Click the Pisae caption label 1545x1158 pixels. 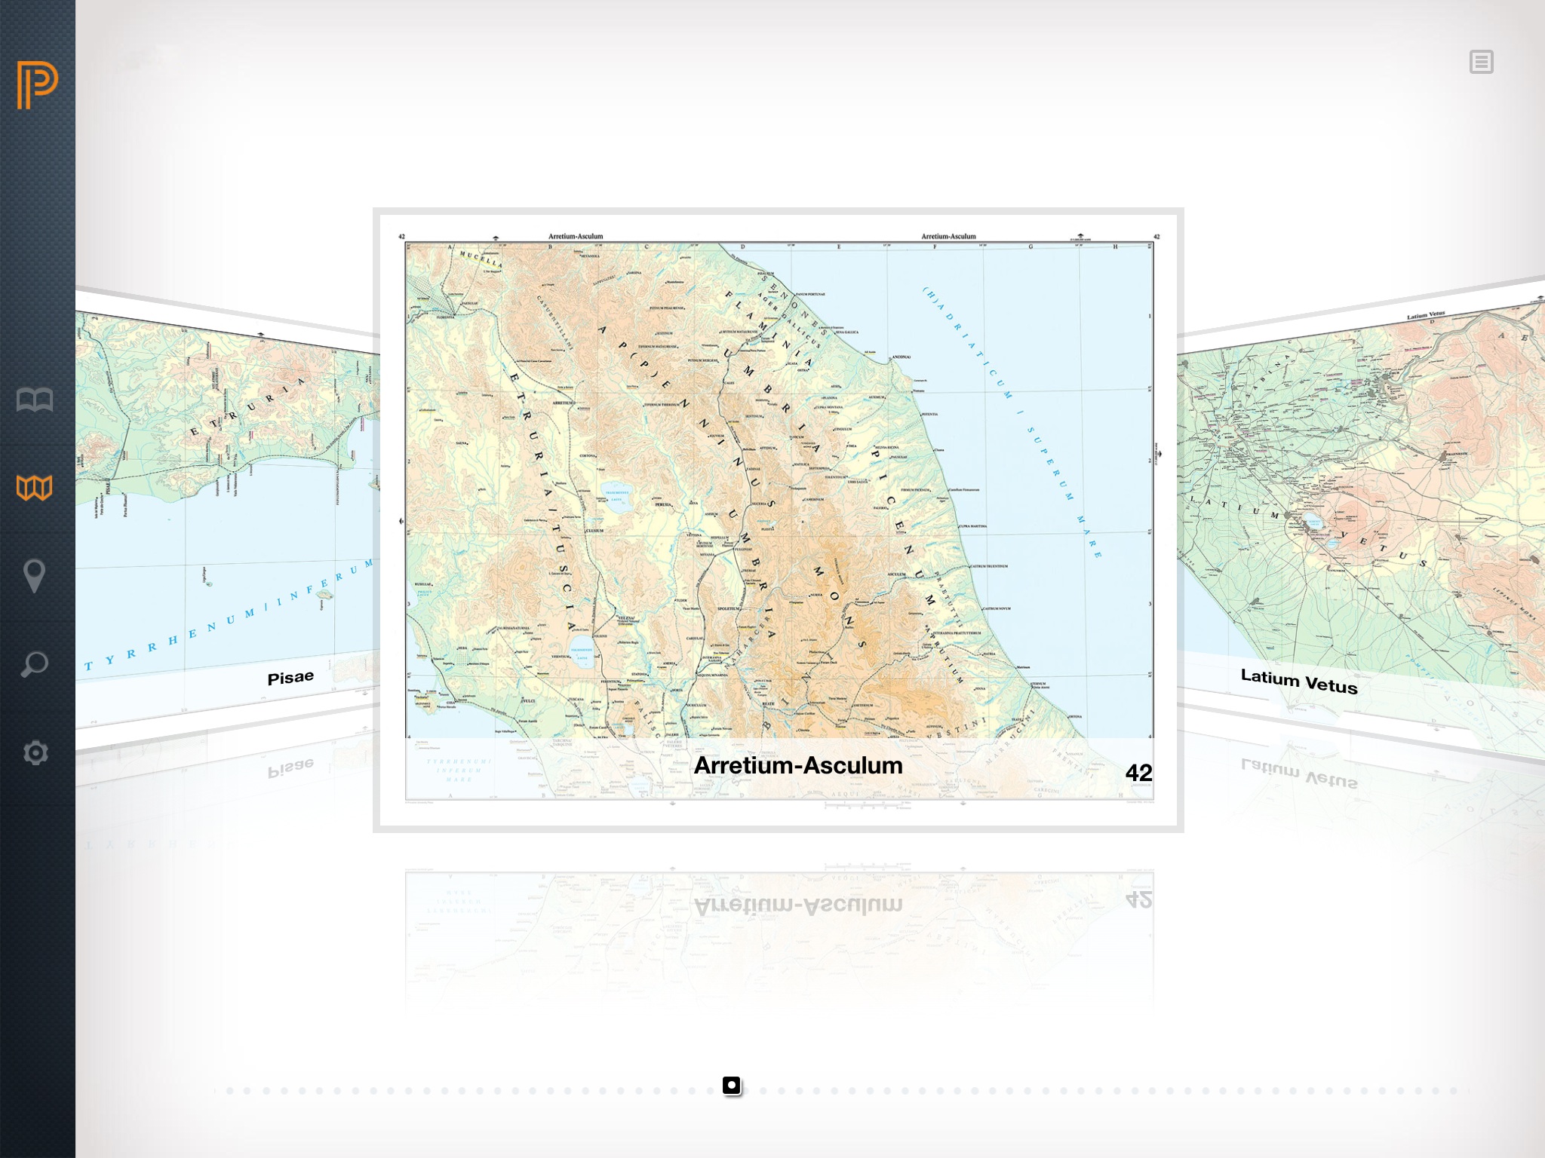point(290,678)
